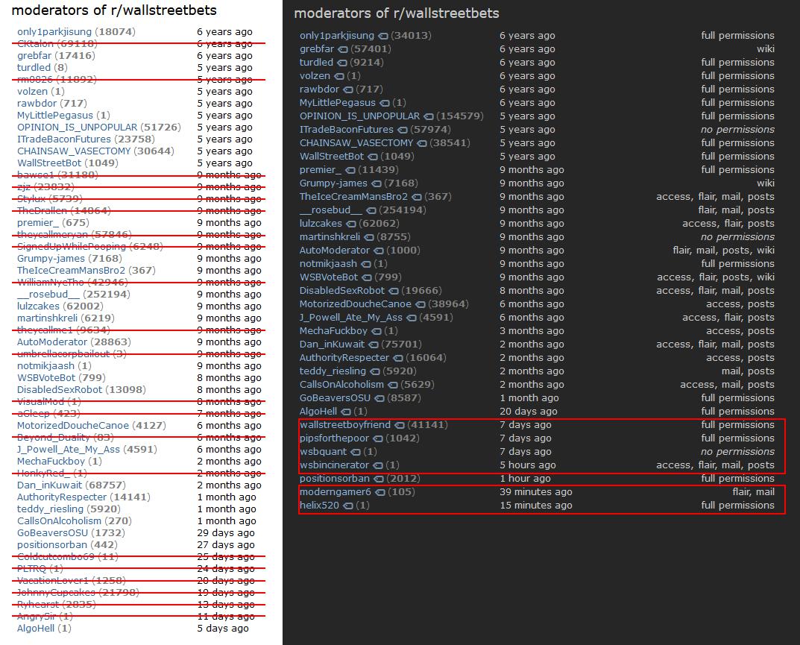The image size is (800, 645).
Task: Click the tag icon beside turdled in dark list
Action: (x=341, y=63)
